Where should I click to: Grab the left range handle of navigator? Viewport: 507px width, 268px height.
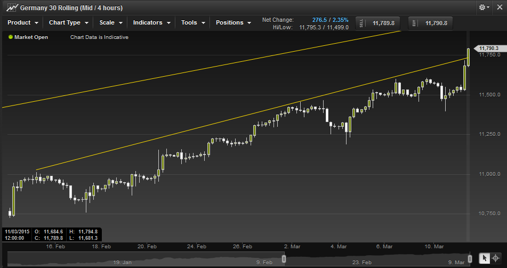click(x=284, y=258)
